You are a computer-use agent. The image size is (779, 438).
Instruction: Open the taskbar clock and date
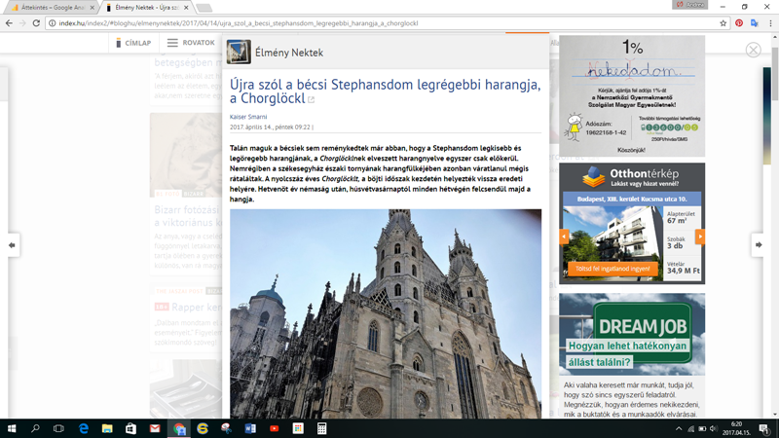tap(736, 428)
